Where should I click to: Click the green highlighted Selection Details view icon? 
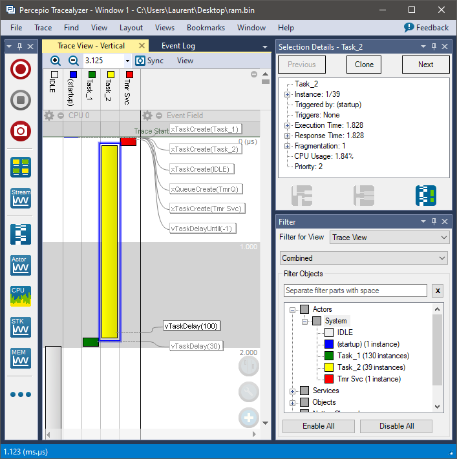[x=425, y=196]
